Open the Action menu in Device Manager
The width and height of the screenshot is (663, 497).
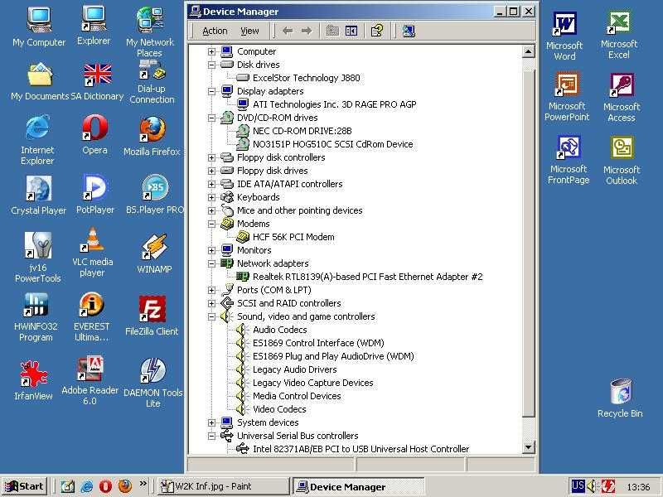215,31
